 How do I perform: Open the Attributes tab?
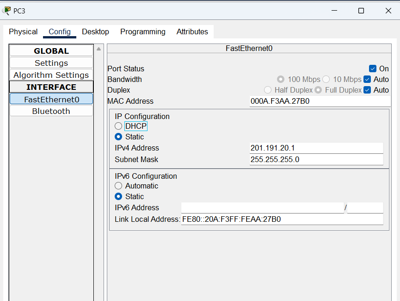point(192,32)
